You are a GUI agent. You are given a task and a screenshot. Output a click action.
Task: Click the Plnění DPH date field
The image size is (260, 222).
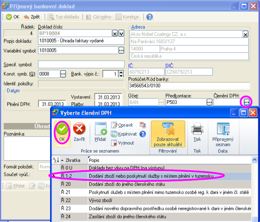52,104
